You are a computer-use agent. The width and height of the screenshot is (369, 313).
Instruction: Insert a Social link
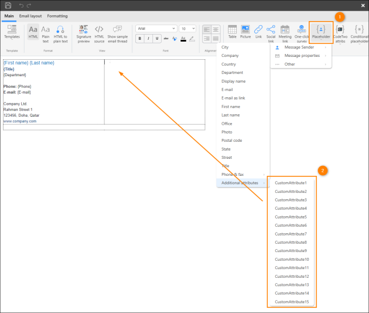(x=271, y=34)
